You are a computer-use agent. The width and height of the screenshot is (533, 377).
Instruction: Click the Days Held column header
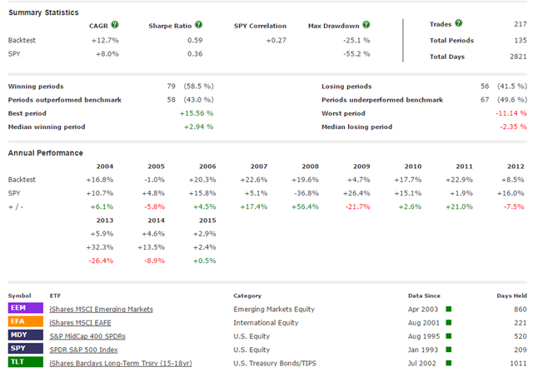tap(508, 295)
